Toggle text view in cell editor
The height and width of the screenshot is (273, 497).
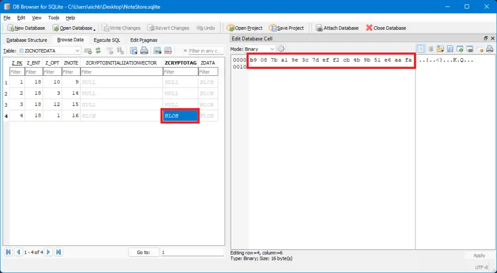click(x=421, y=49)
